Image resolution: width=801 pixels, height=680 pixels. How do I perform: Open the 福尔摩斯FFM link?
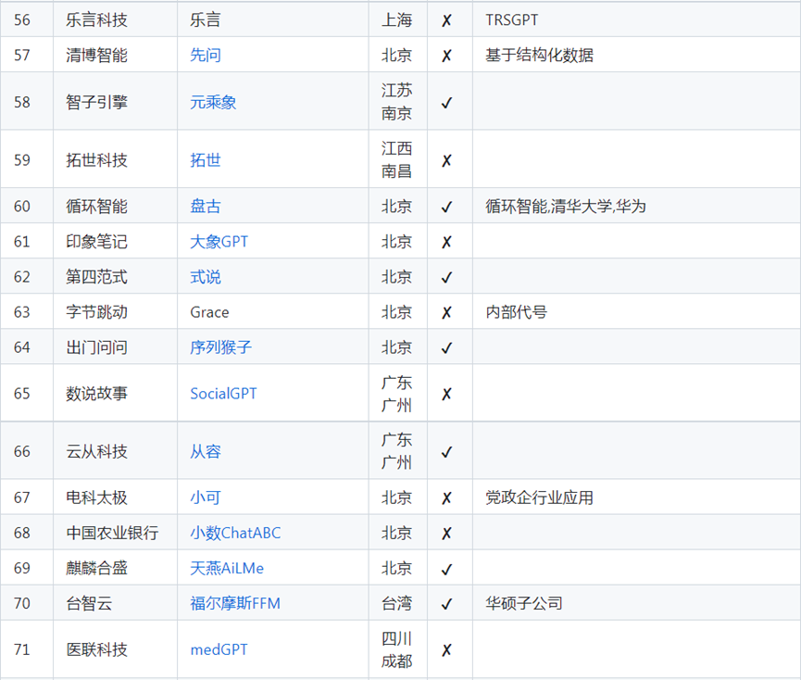pyautogui.click(x=235, y=603)
